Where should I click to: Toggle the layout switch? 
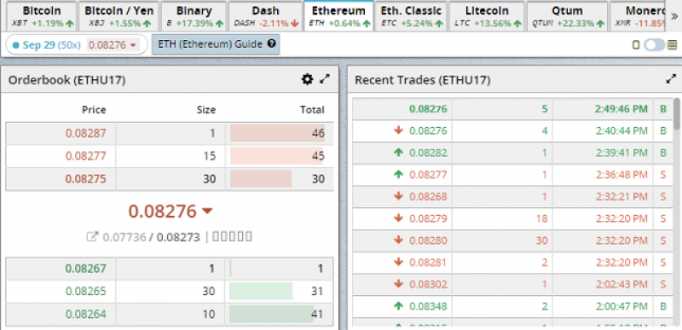654,45
